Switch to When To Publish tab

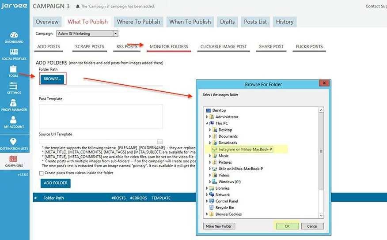(x=190, y=22)
